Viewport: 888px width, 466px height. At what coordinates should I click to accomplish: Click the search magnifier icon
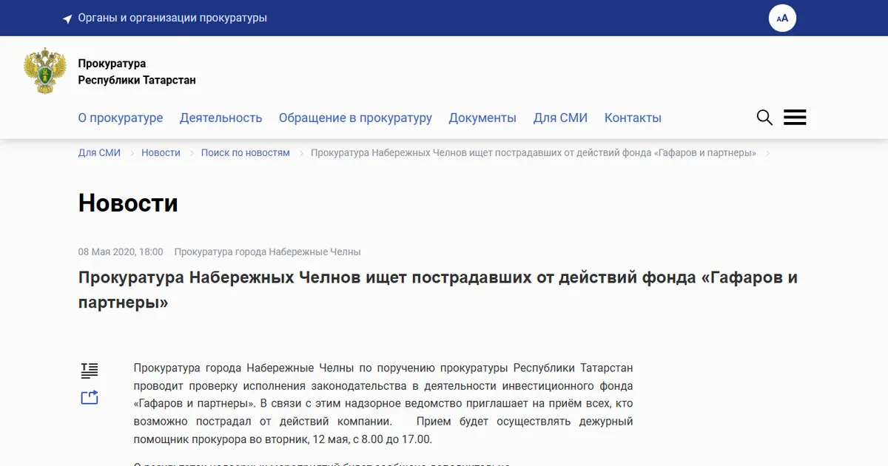tap(764, 118)
